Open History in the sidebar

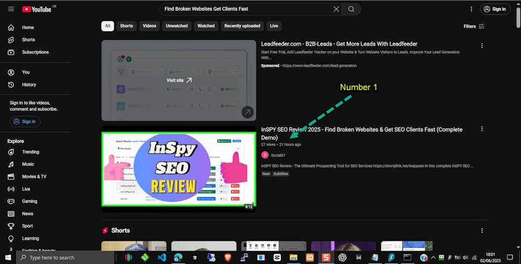(29, 84)
